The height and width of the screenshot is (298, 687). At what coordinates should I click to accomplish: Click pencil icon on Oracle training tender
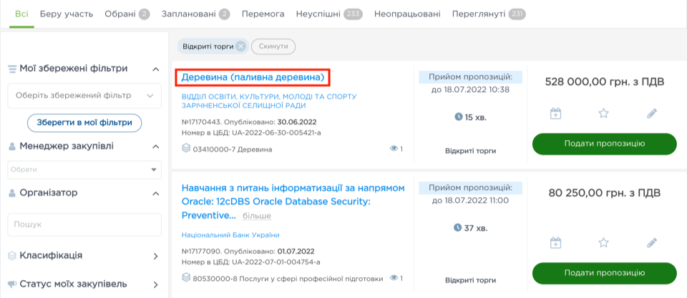pyautogui.click(x=651, y=243)
